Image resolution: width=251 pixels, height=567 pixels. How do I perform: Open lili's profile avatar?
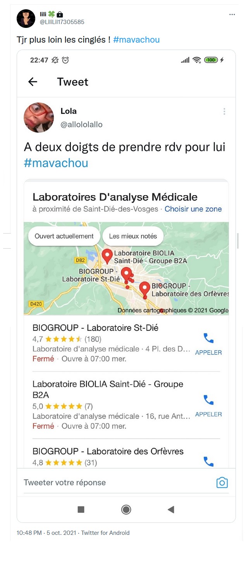[x=26, y=18]
